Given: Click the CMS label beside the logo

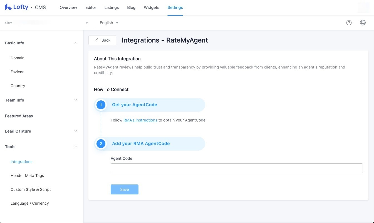Looking at the screenshot, I should [40, 7].
